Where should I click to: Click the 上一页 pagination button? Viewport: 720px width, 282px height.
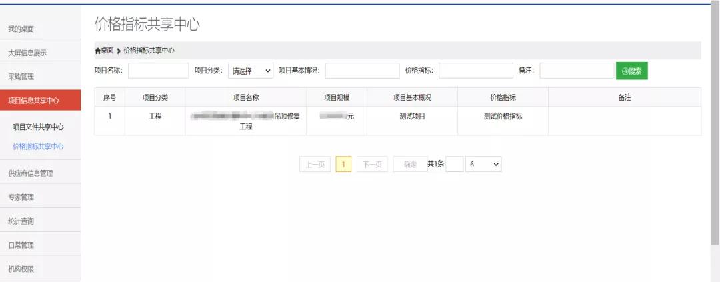click(315, 165)
